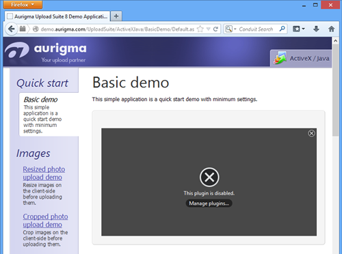Click the site identity globe icon
The image size is (342, 254).
click(36, 29)
